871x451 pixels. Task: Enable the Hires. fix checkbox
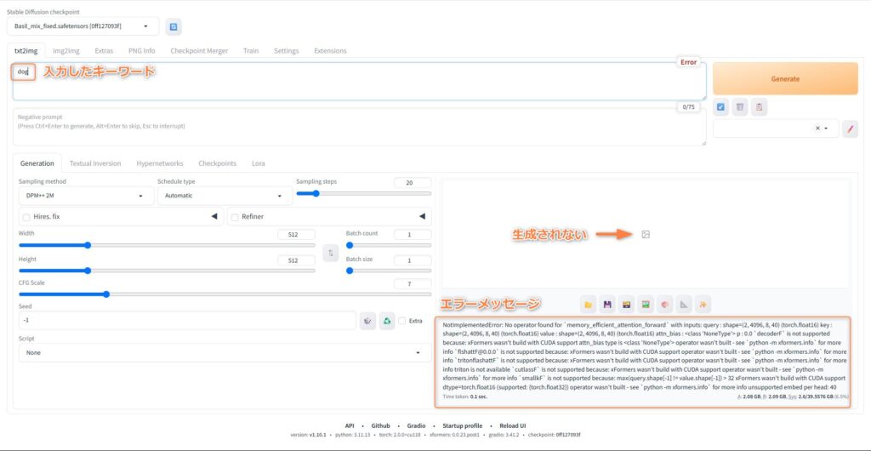pos(26,217)
